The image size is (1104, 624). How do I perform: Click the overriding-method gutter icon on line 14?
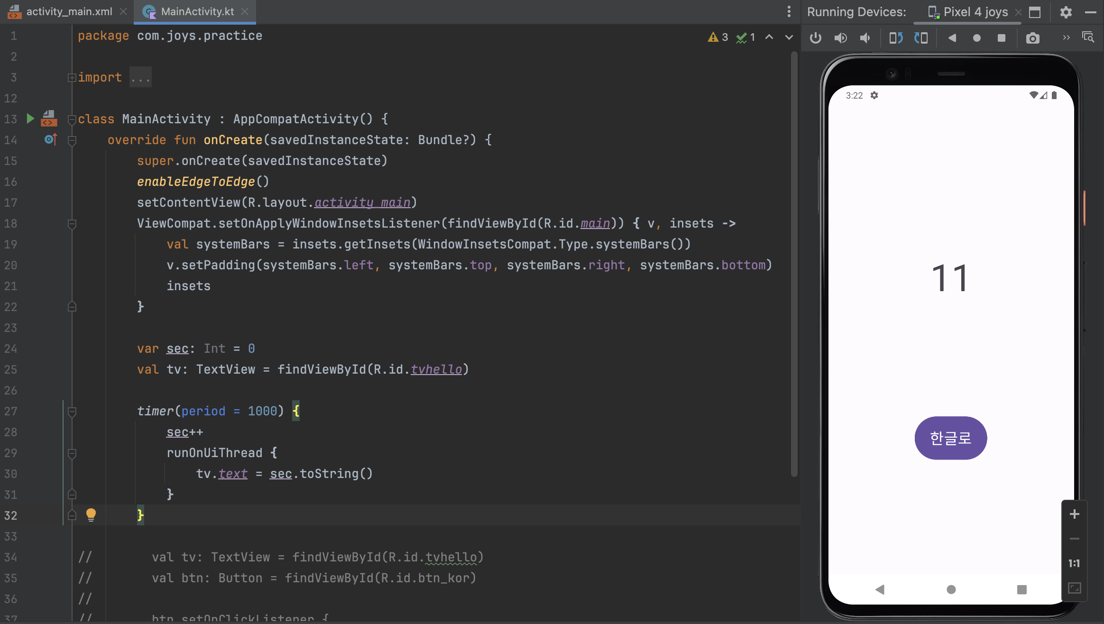50,139
